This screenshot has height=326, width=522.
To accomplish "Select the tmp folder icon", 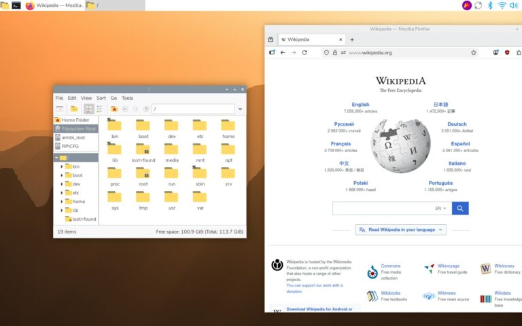I will coord(143,197).
